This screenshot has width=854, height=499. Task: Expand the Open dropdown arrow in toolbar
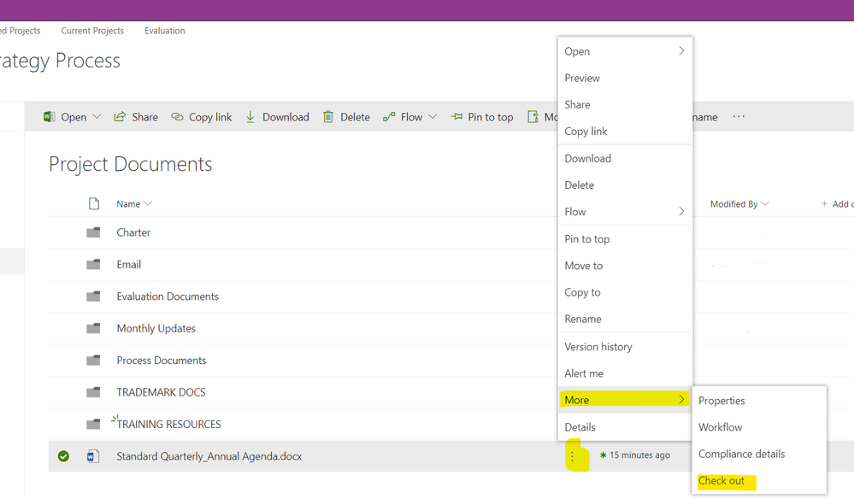click(97, 116)
